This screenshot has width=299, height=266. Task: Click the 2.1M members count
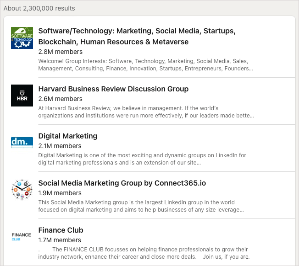point(60,146)
